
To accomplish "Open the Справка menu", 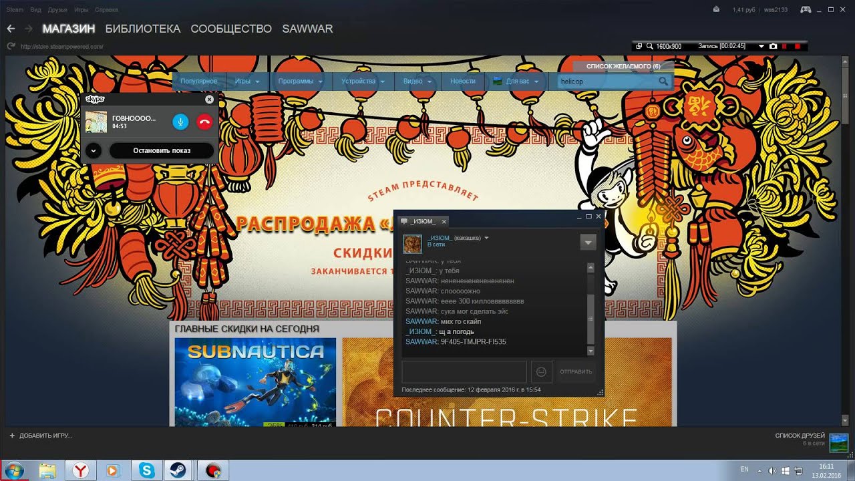I will (x=107, y=10).
